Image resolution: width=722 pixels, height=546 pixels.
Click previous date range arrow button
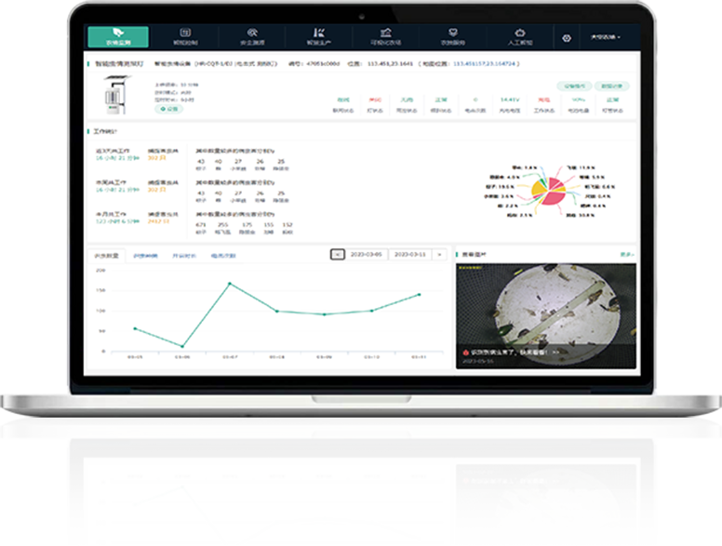338,254
